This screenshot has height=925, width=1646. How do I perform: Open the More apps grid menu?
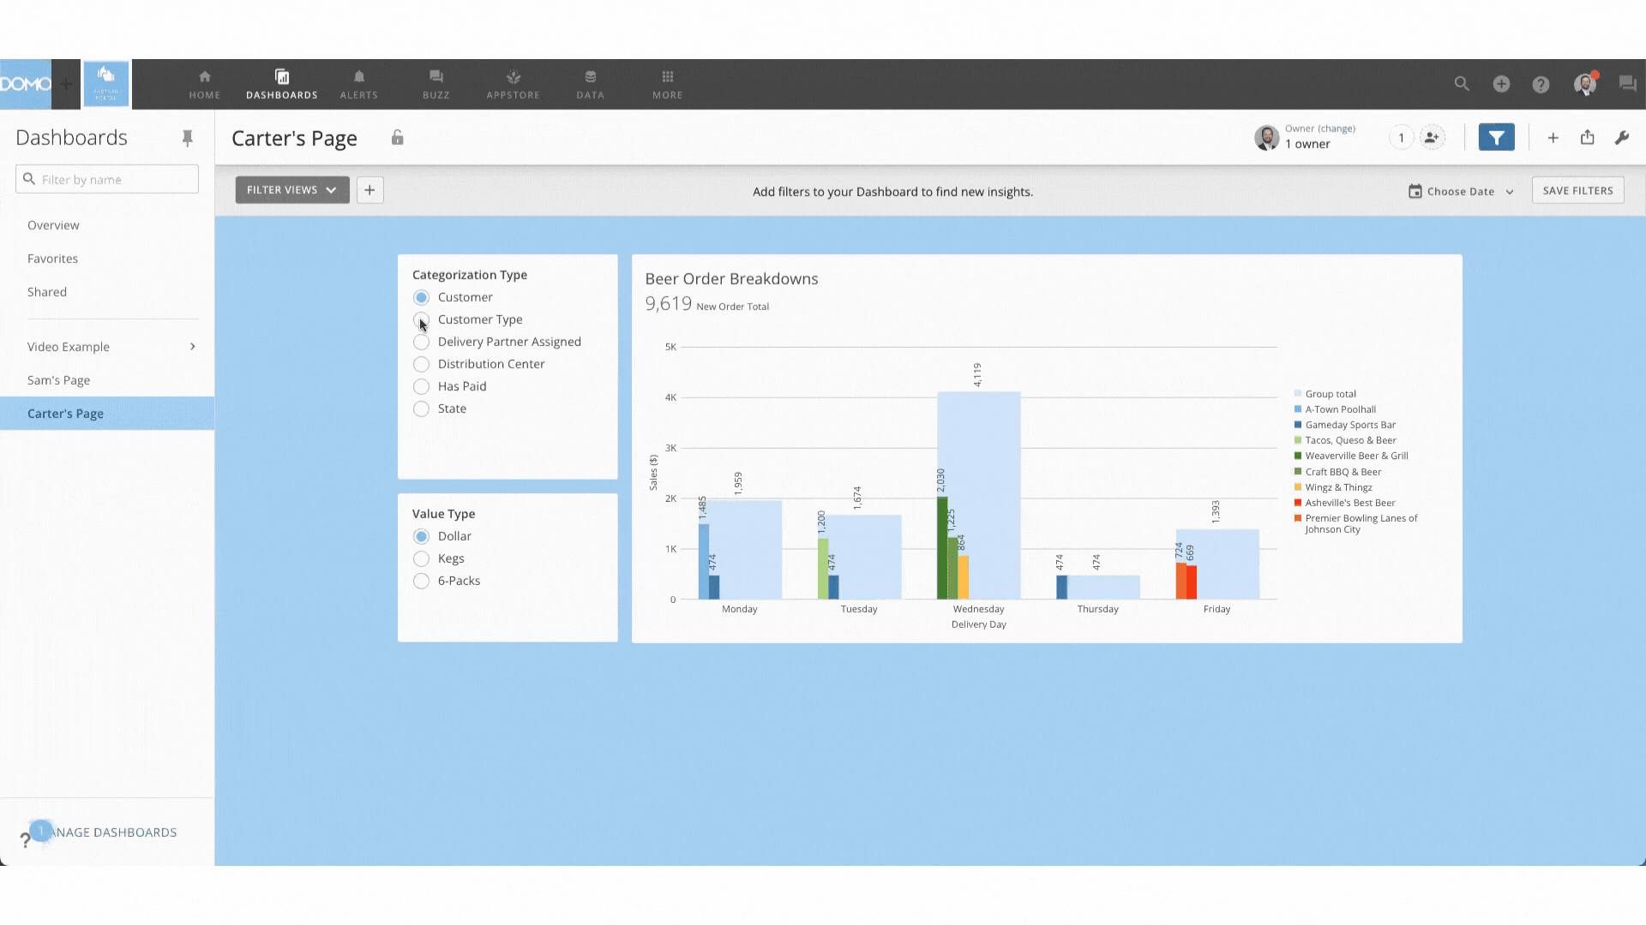point(668,84)
